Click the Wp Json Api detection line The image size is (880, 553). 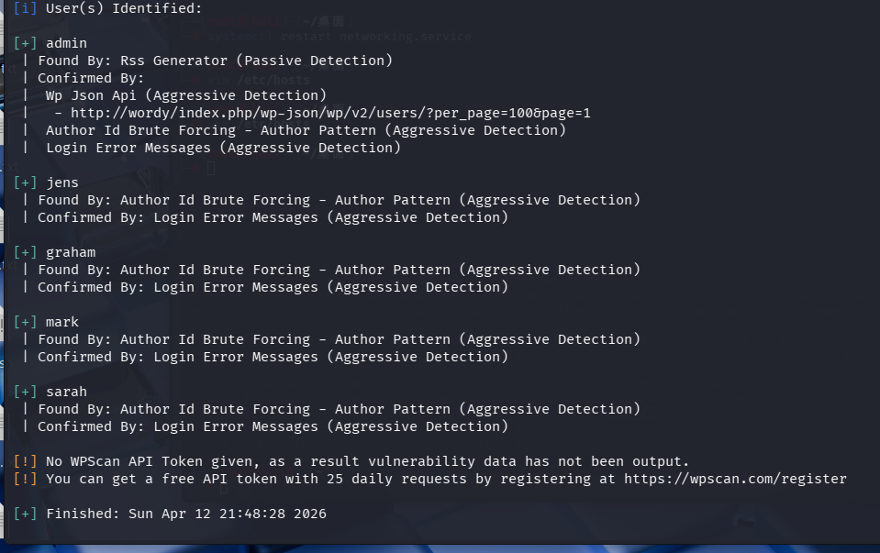coord(185,95)
